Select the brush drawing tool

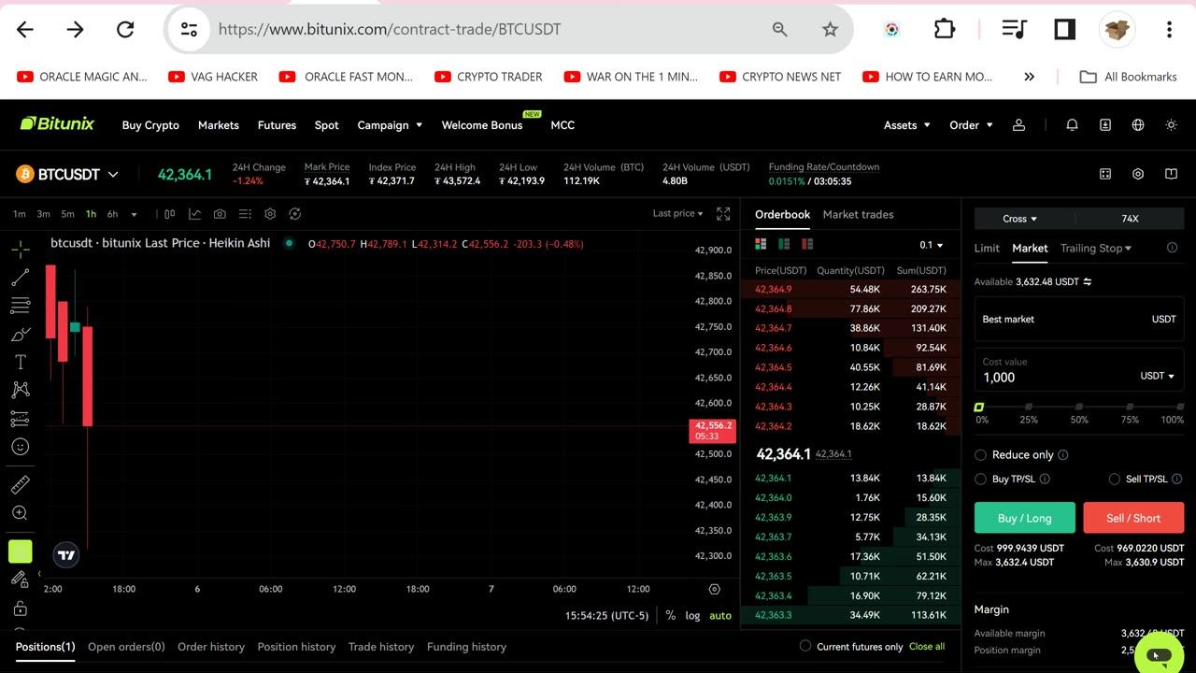[x=20, y=334]
